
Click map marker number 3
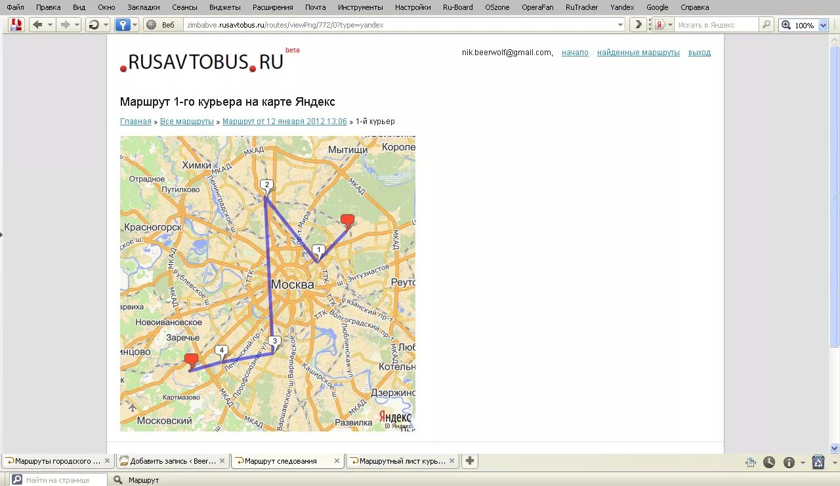pos(274,342)
